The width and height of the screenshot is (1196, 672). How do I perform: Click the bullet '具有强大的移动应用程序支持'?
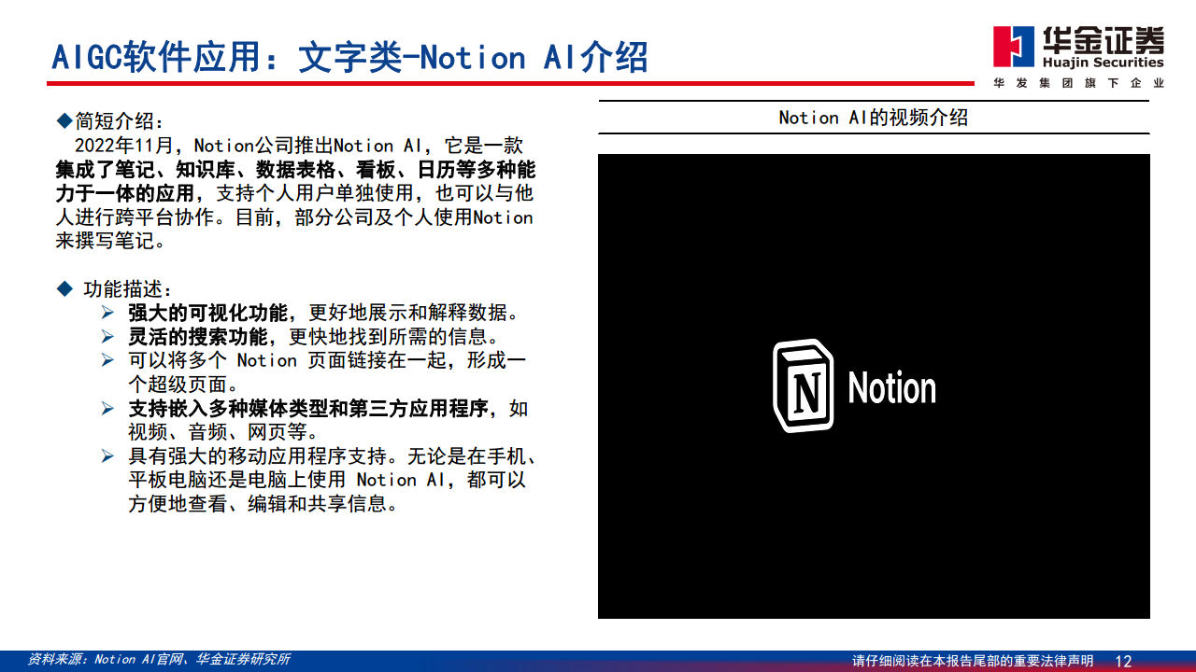coord(257,456)
